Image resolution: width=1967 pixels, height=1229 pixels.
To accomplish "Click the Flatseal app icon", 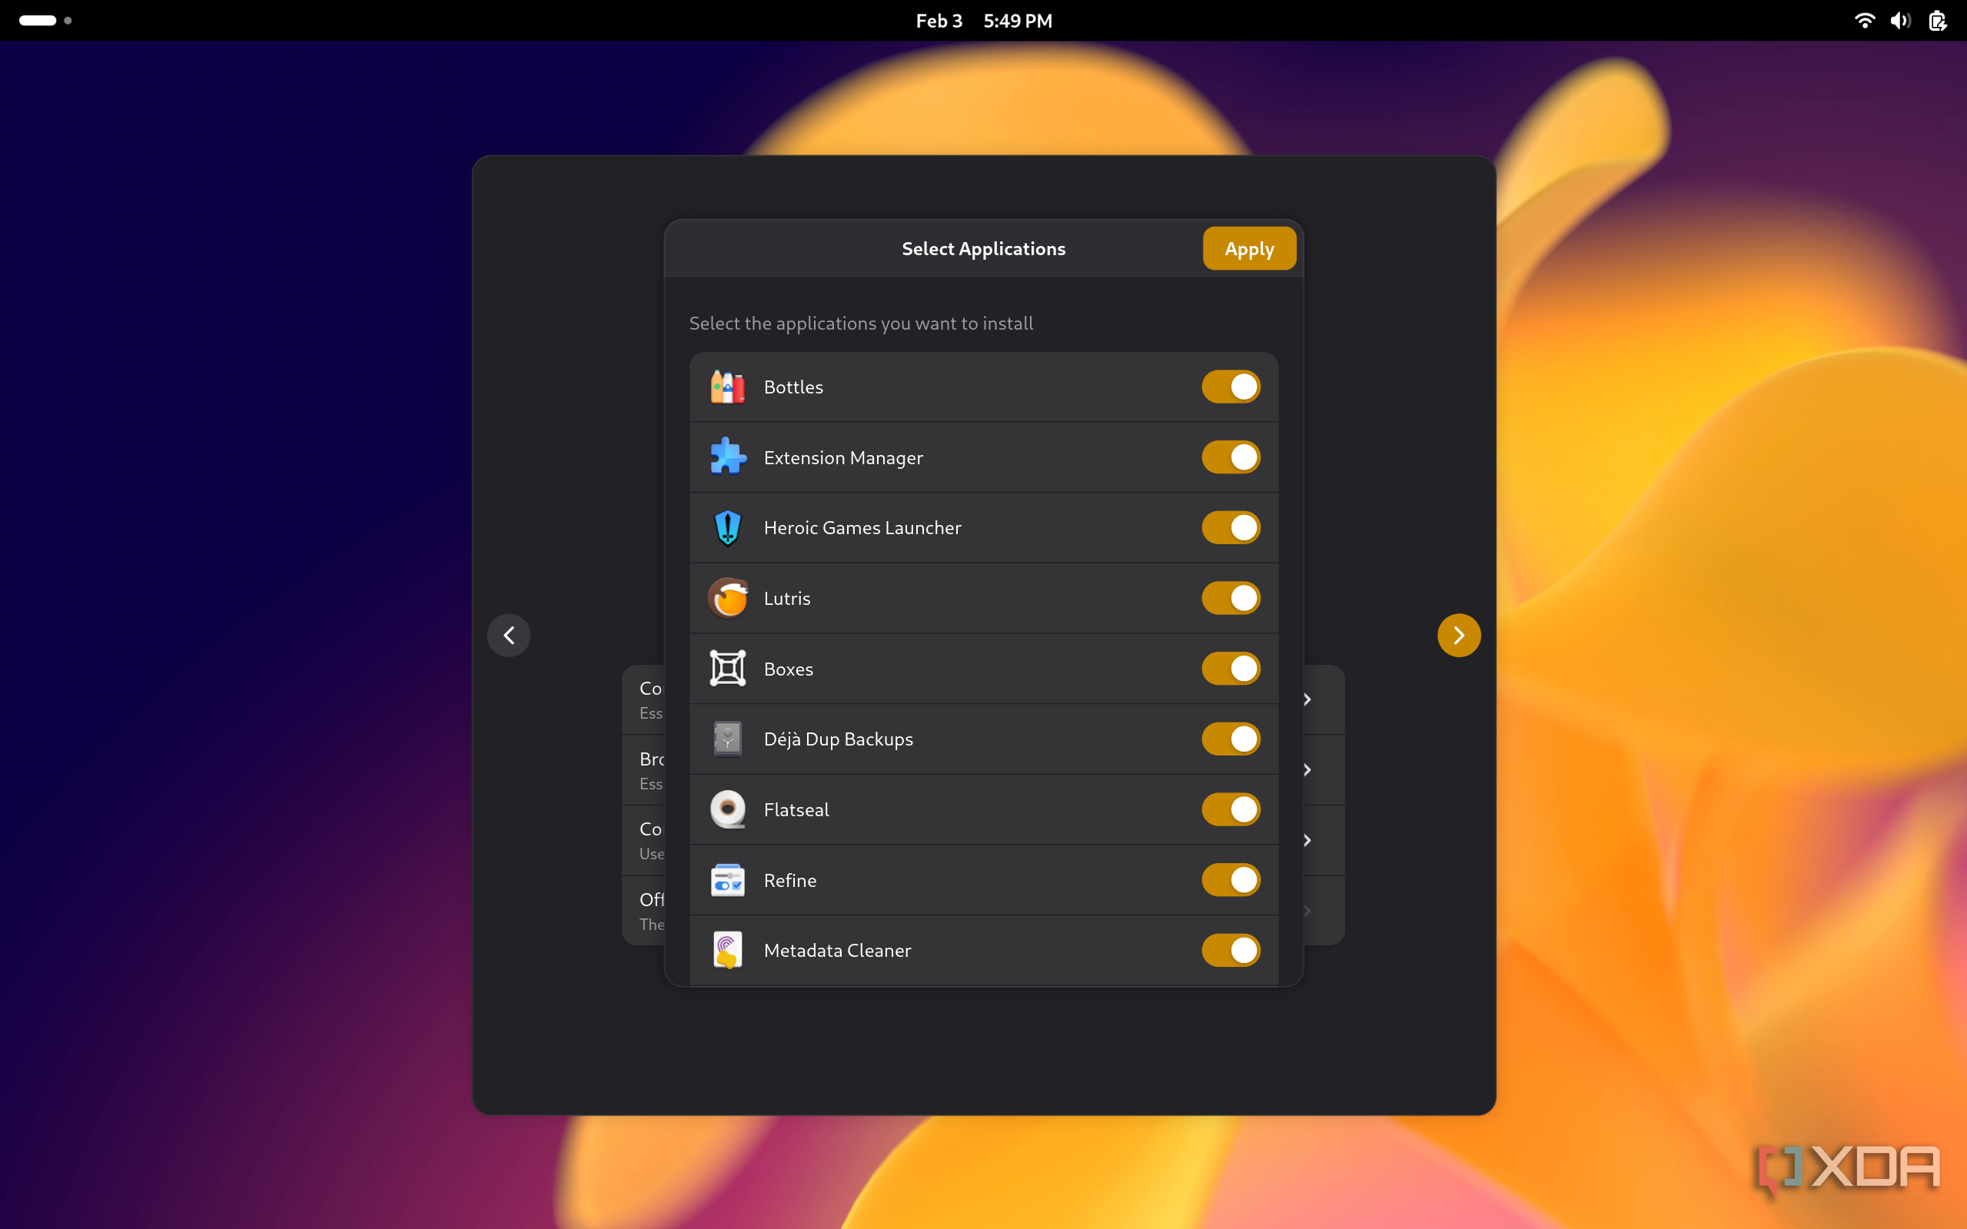I will tap(727, 809).
